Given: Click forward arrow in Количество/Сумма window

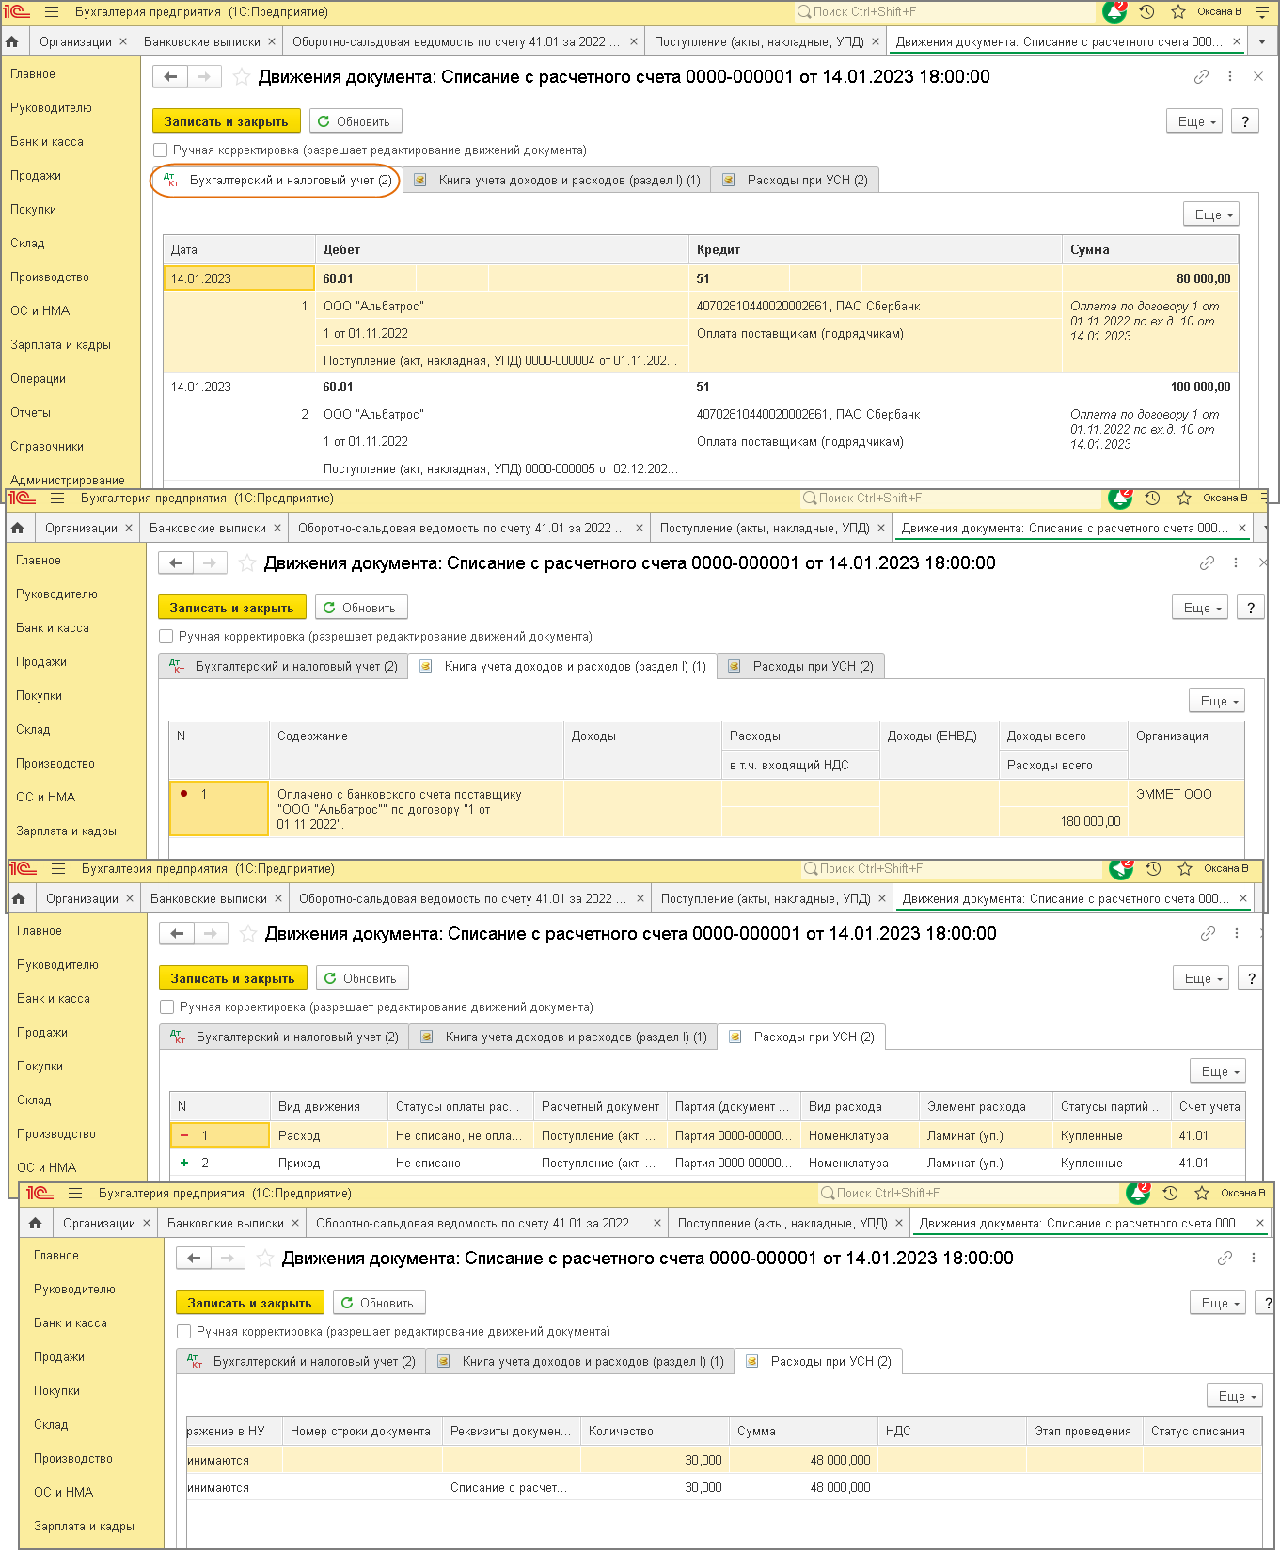Looking at the screenshot, I should click(x=228, y=1259).
